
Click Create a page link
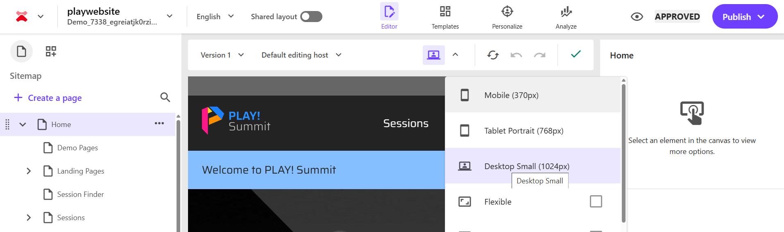(x=48, y=98)
